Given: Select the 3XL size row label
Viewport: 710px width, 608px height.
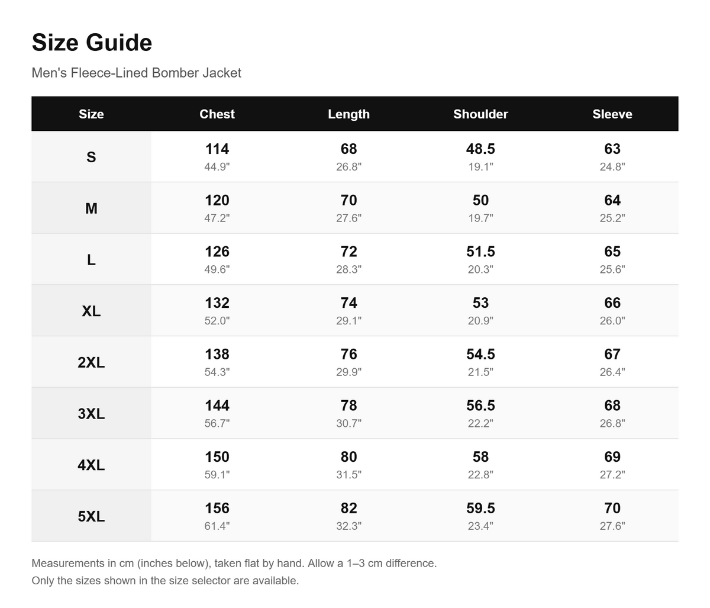Looking at the screenshot, I should pyautogui.click(x=91, y=413).
